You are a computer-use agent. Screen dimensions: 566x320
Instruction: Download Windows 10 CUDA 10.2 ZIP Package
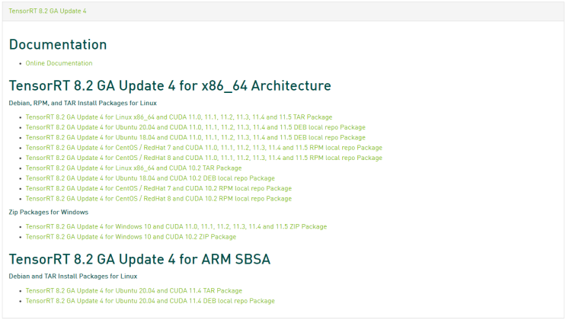click(131, 237)
